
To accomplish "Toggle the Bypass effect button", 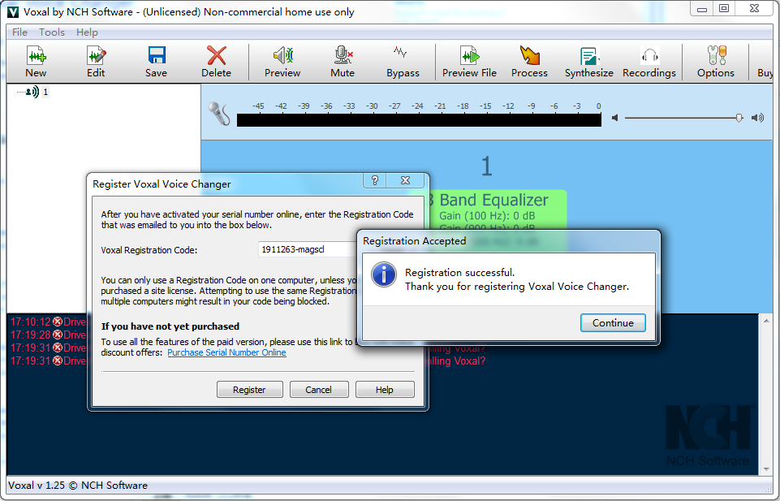I will (x=403, y=62).
